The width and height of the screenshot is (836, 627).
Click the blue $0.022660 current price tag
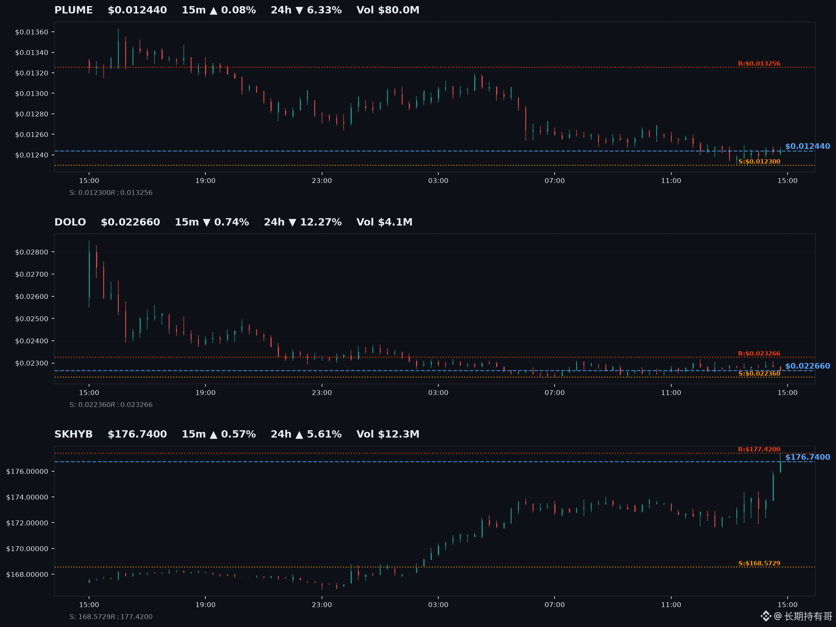click(x=808, y=366)
